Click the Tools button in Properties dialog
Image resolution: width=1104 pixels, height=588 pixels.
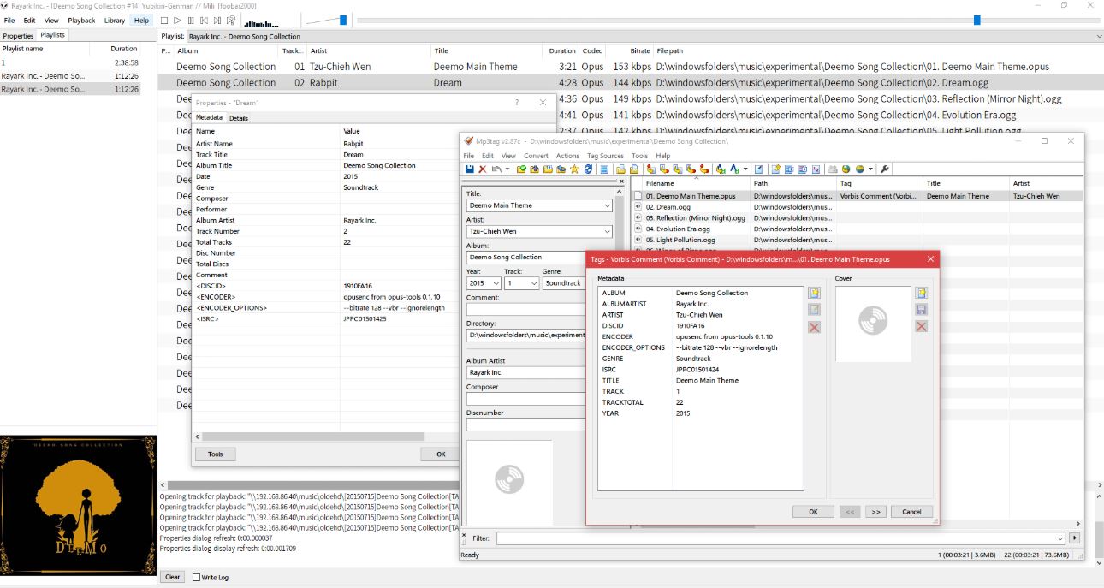216,454
